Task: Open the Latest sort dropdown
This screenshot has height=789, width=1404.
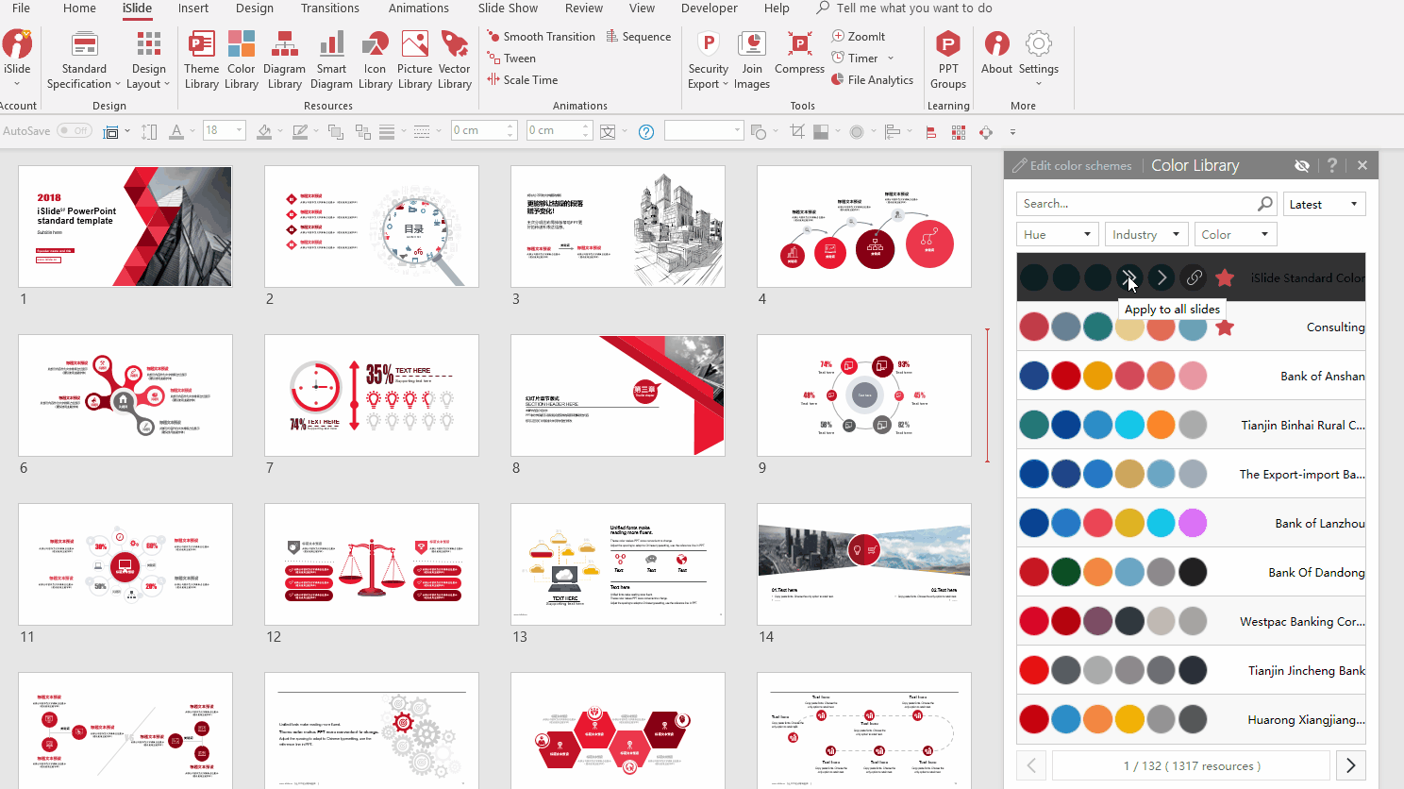Action: (x=1324, y=204)
